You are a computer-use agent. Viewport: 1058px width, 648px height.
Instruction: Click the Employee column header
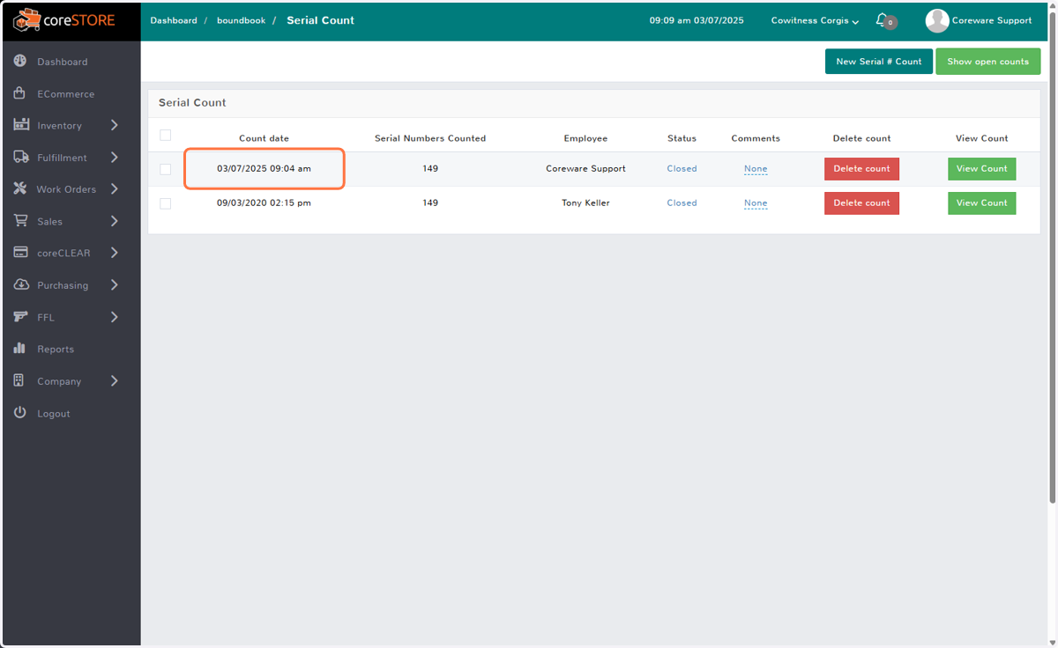[x=585, y=138]
